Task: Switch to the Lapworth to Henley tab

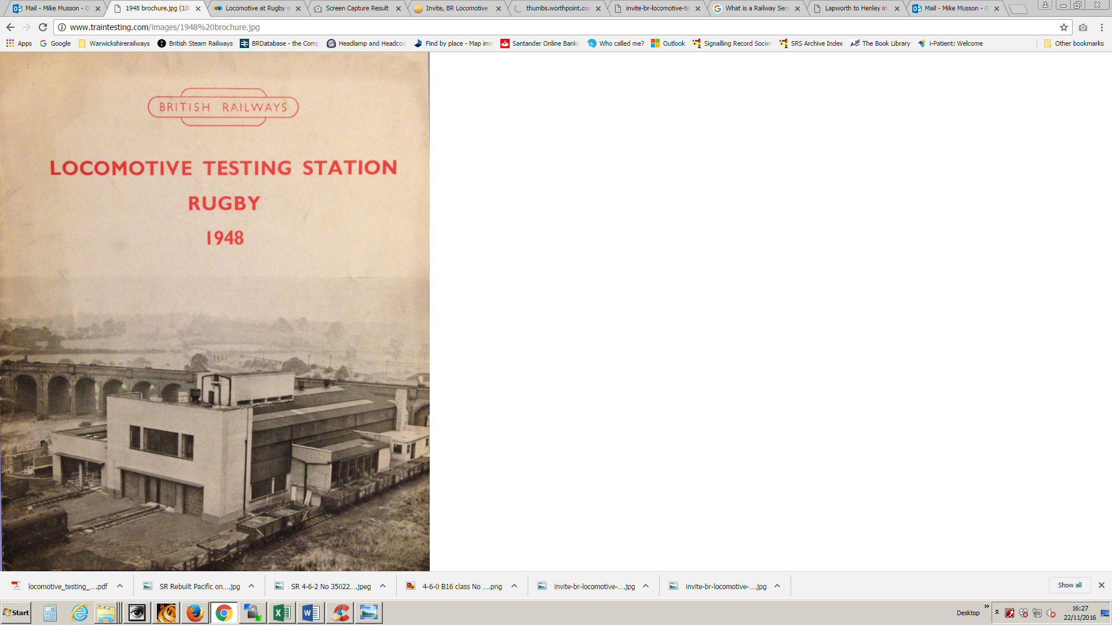Action: click(x=855, y=9)
